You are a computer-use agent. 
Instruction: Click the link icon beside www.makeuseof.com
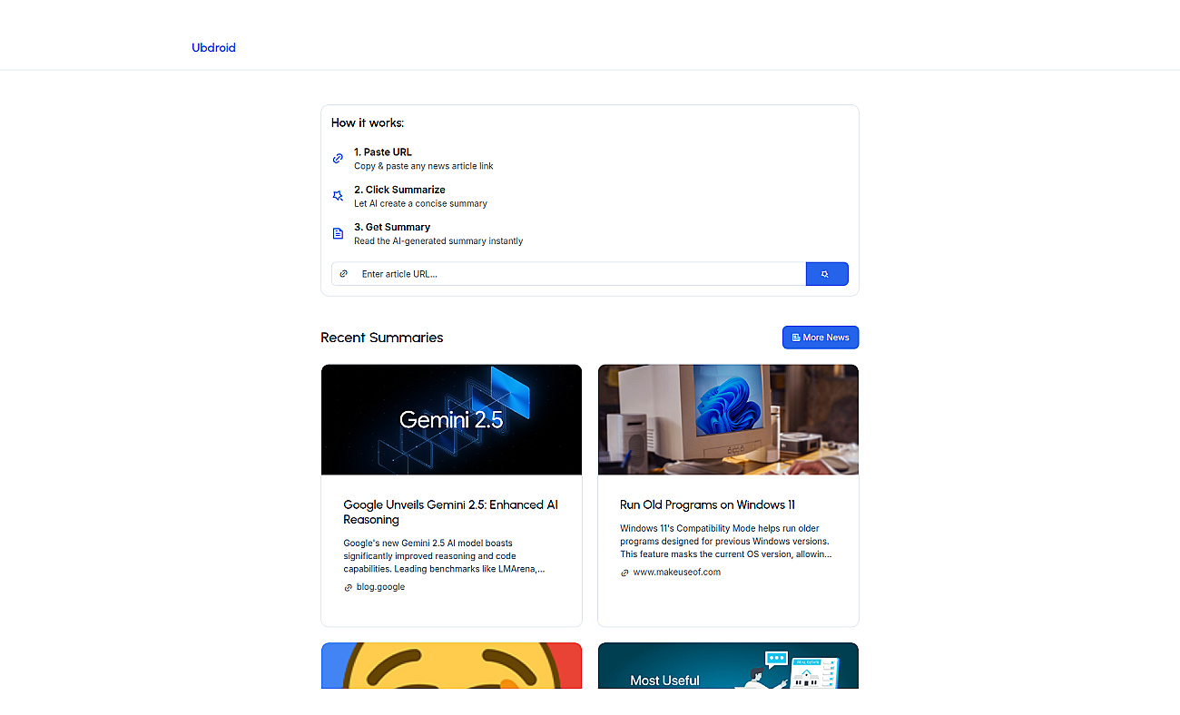pyautogui.click(x=624, y=573)
